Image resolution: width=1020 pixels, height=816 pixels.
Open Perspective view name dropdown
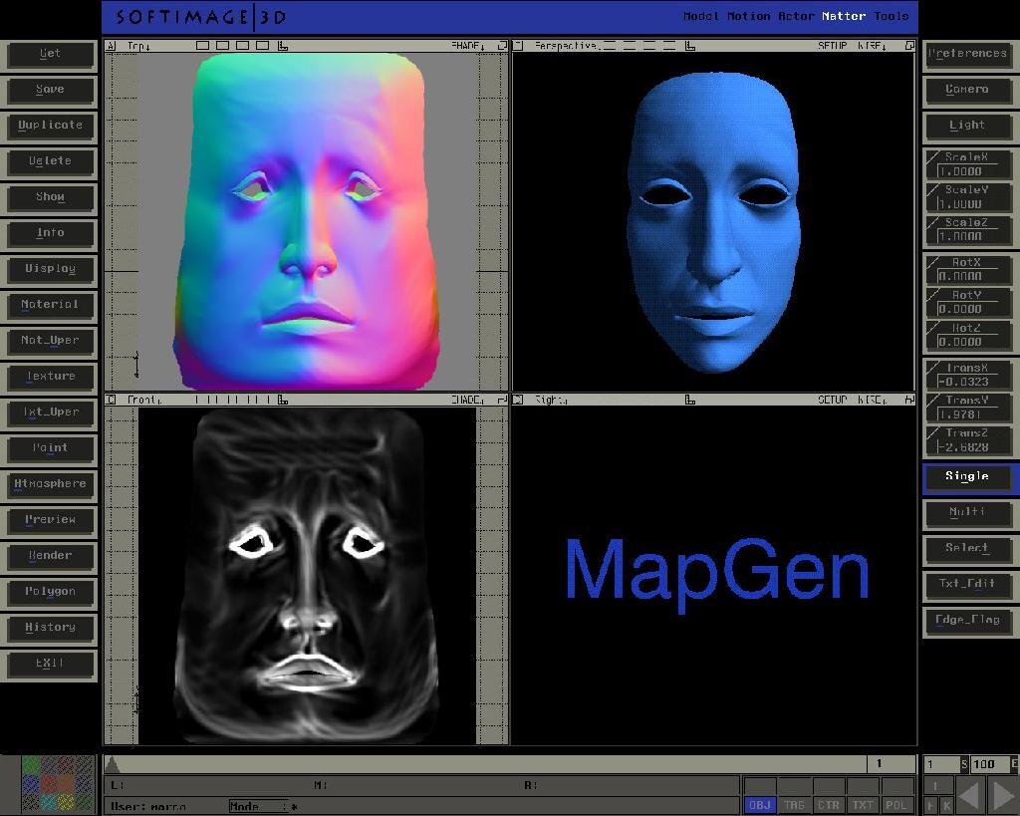566,46
